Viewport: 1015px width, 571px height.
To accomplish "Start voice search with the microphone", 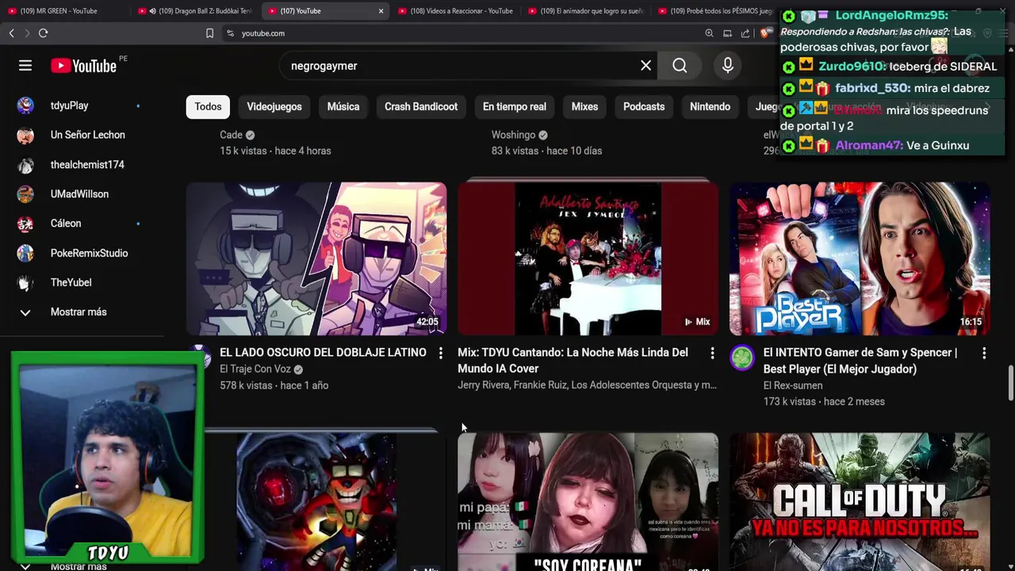I will pyautogui.click(x=728, y=66).
